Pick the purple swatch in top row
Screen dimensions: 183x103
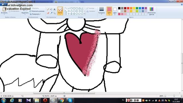click(146, 8)
